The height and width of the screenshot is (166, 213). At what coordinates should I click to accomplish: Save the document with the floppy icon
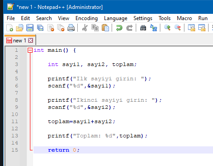click(x=30, y=28)
